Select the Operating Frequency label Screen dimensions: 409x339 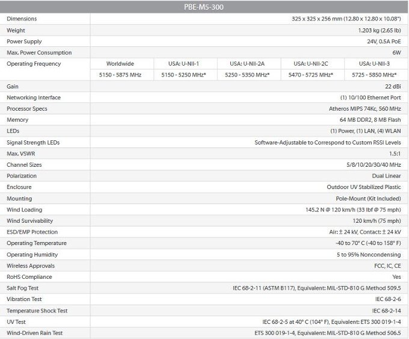[34, 64]
